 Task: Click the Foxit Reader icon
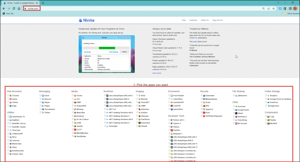tap(172, 96)
